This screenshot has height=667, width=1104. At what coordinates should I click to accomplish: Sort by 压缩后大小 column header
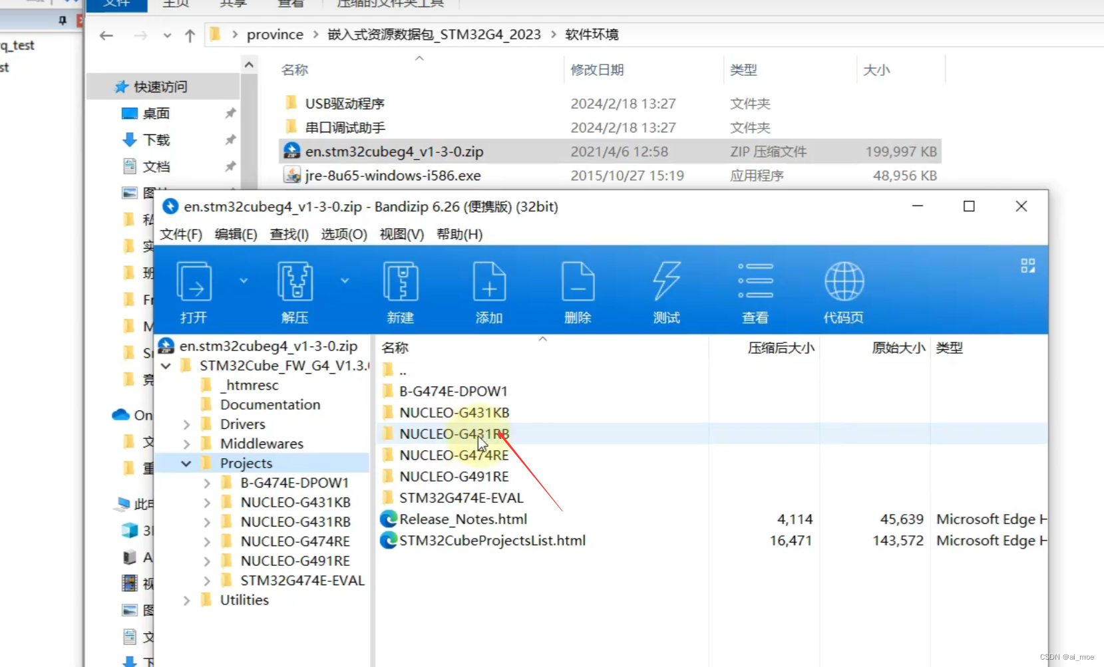pyautogui.click(x=781, y=348)
